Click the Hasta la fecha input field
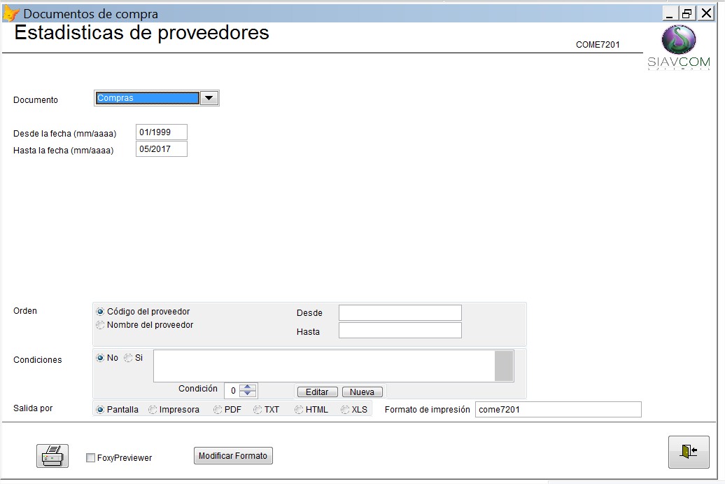725x484 pixels. pos(162,149)
